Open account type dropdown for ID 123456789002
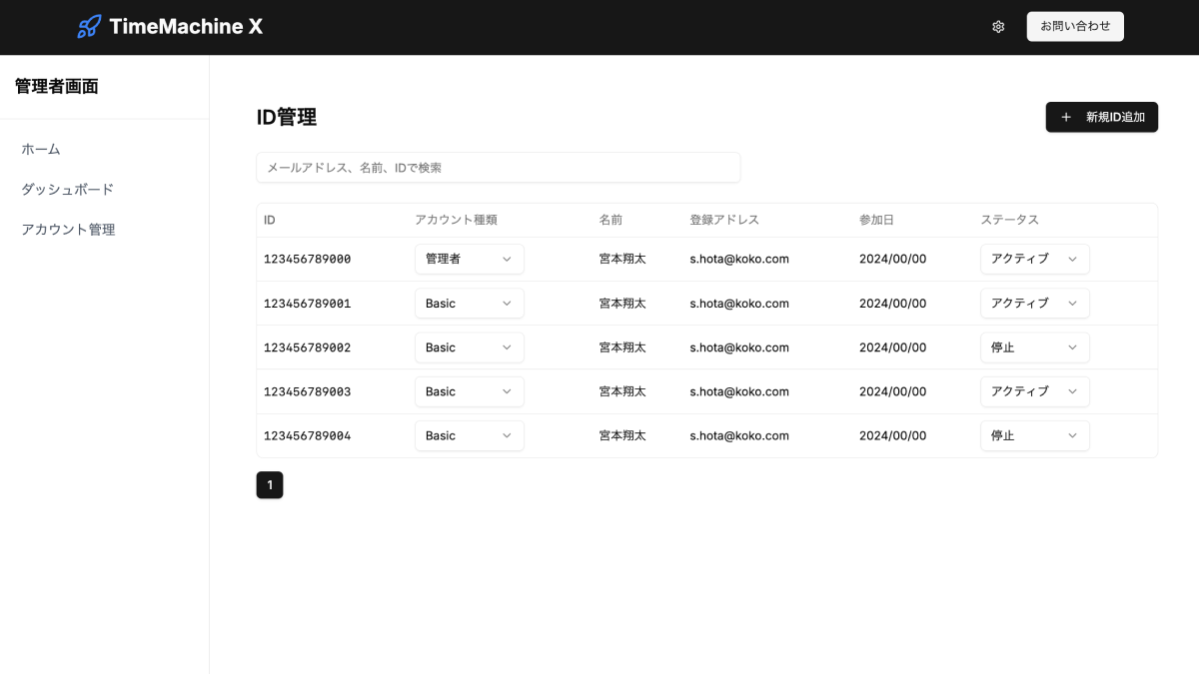 [469, 347]
